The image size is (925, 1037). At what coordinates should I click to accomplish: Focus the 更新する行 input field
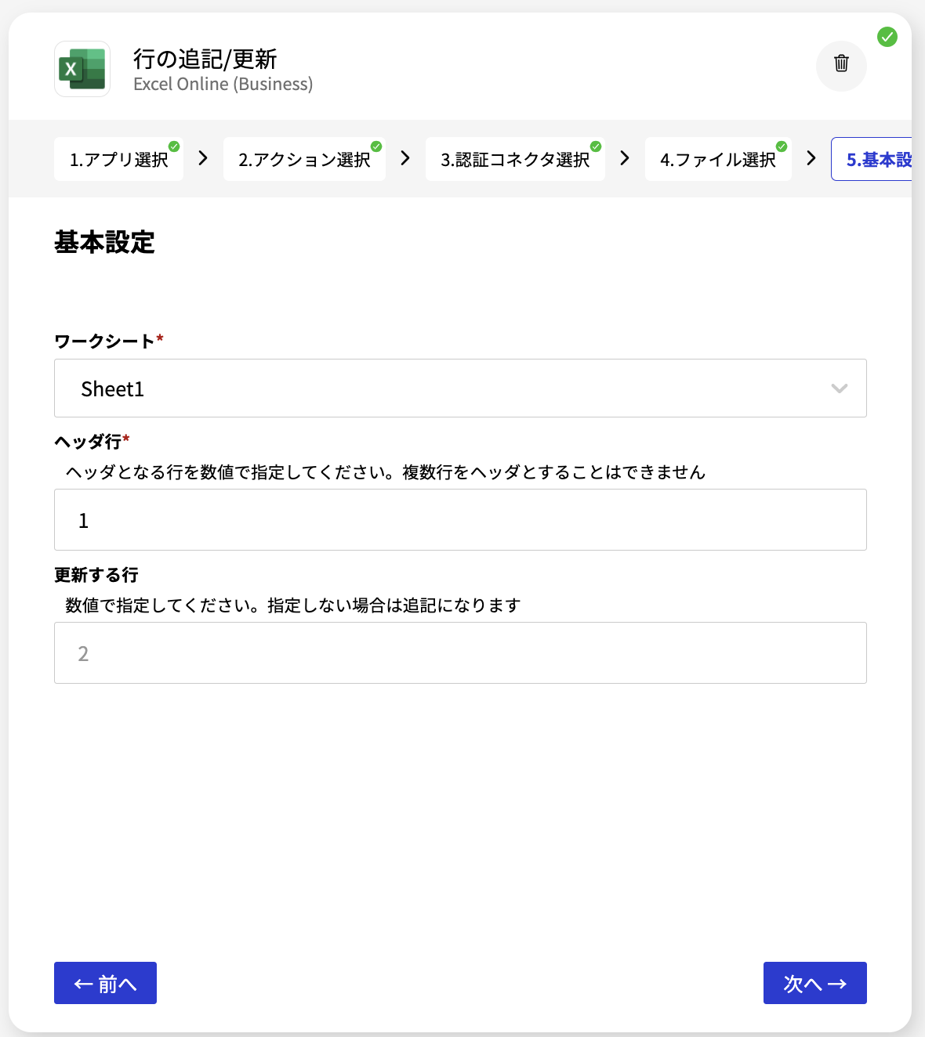(460, 653)
